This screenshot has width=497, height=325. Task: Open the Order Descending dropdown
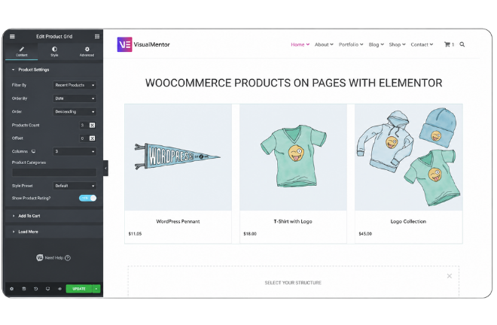(75, 112)
